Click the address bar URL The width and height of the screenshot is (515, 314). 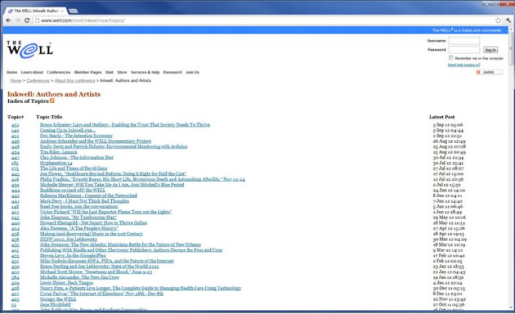point(83,21)
